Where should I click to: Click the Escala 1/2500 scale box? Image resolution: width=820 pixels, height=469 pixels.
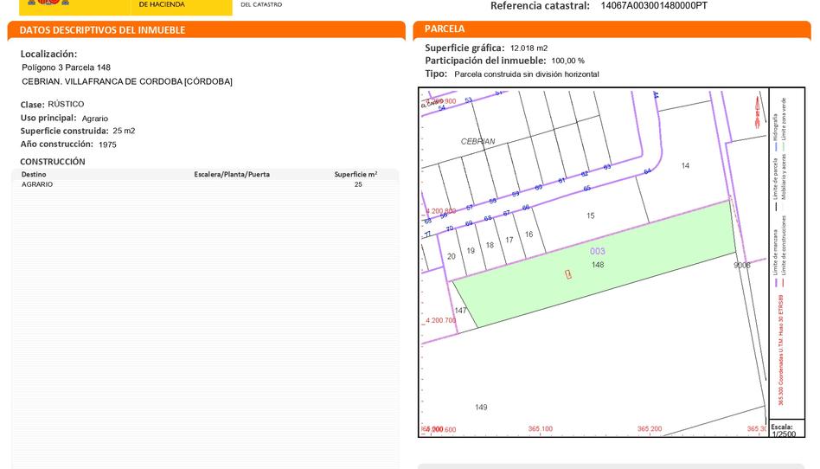click(x=783, y=429)
